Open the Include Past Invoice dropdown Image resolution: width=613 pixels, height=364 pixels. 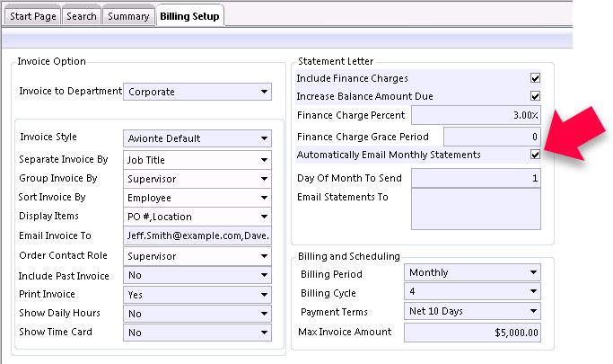[197, 275]
